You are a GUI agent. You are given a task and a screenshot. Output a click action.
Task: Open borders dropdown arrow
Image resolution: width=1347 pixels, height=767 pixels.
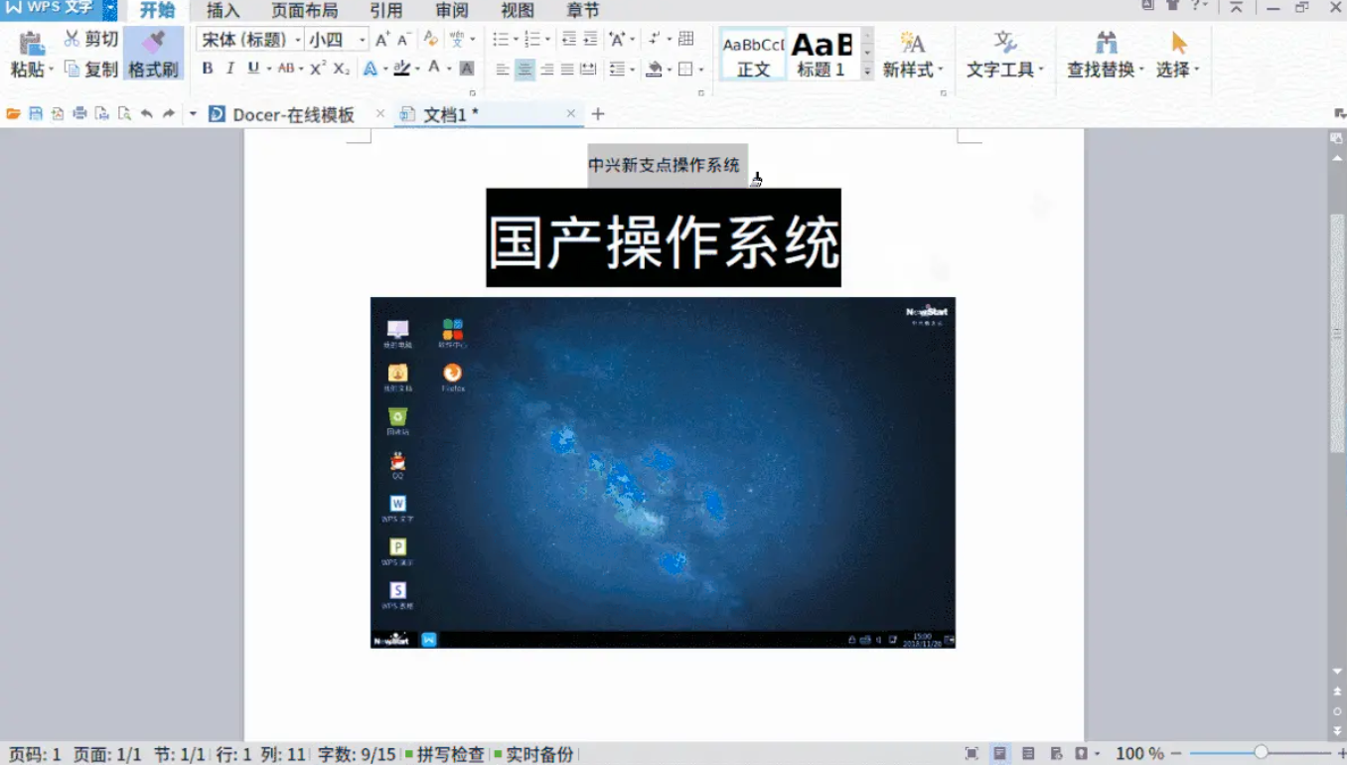[701, 70]
